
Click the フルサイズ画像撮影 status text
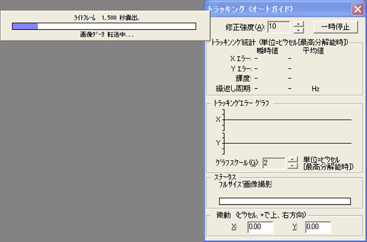click(x=245, y=184)
